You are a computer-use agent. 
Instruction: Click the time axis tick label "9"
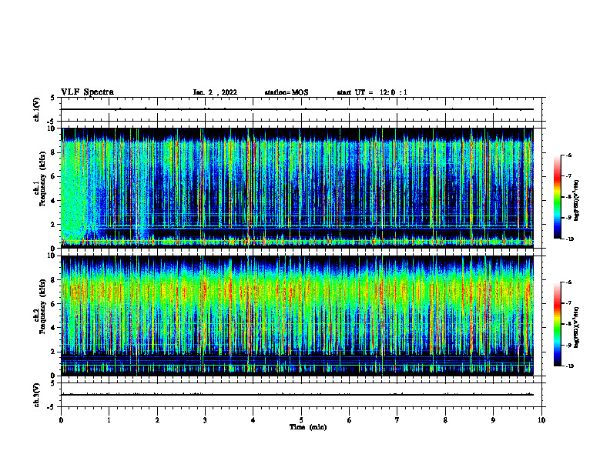click(493, 420)
